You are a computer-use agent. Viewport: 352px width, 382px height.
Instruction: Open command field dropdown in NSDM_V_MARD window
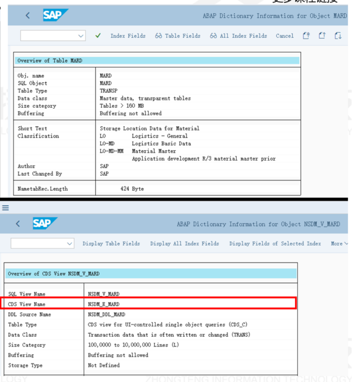point(70,243)
